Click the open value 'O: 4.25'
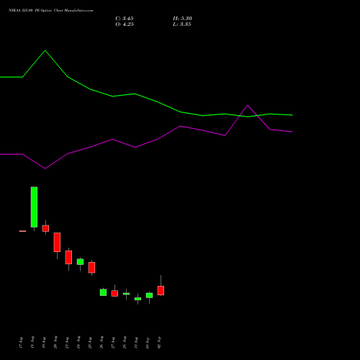Image resolution: width=360 pixels, height=360 pixels. [125, 24]
